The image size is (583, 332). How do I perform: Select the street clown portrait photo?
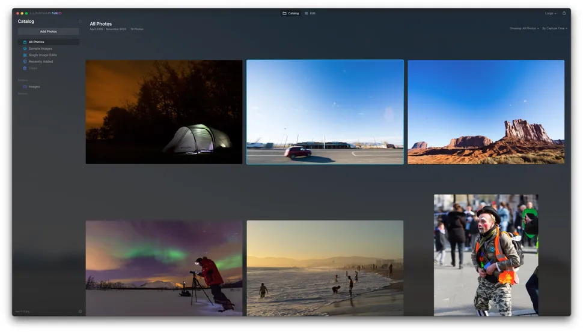486,255
